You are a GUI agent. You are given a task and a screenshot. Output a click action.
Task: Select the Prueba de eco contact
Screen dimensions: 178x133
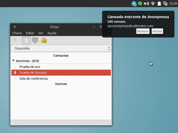click(61, 67)
